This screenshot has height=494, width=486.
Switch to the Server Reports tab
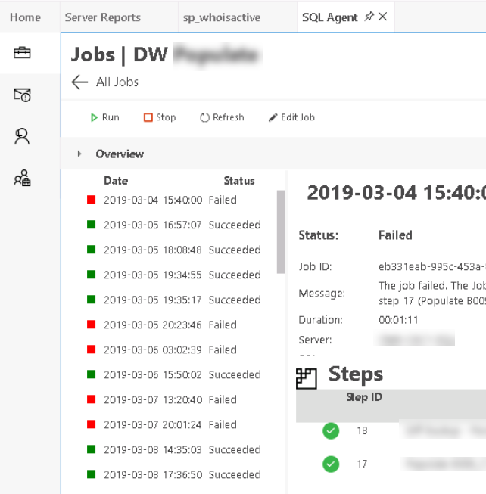[103, 17]
